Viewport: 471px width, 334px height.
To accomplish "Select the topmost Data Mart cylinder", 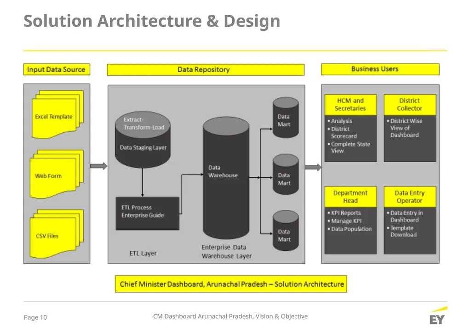I will tap(286, 117).
